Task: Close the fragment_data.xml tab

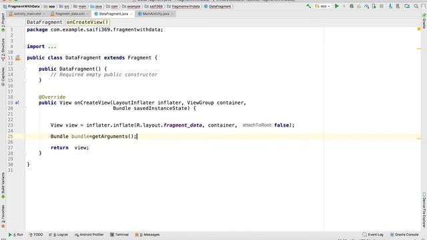Action: click(87, 14)
